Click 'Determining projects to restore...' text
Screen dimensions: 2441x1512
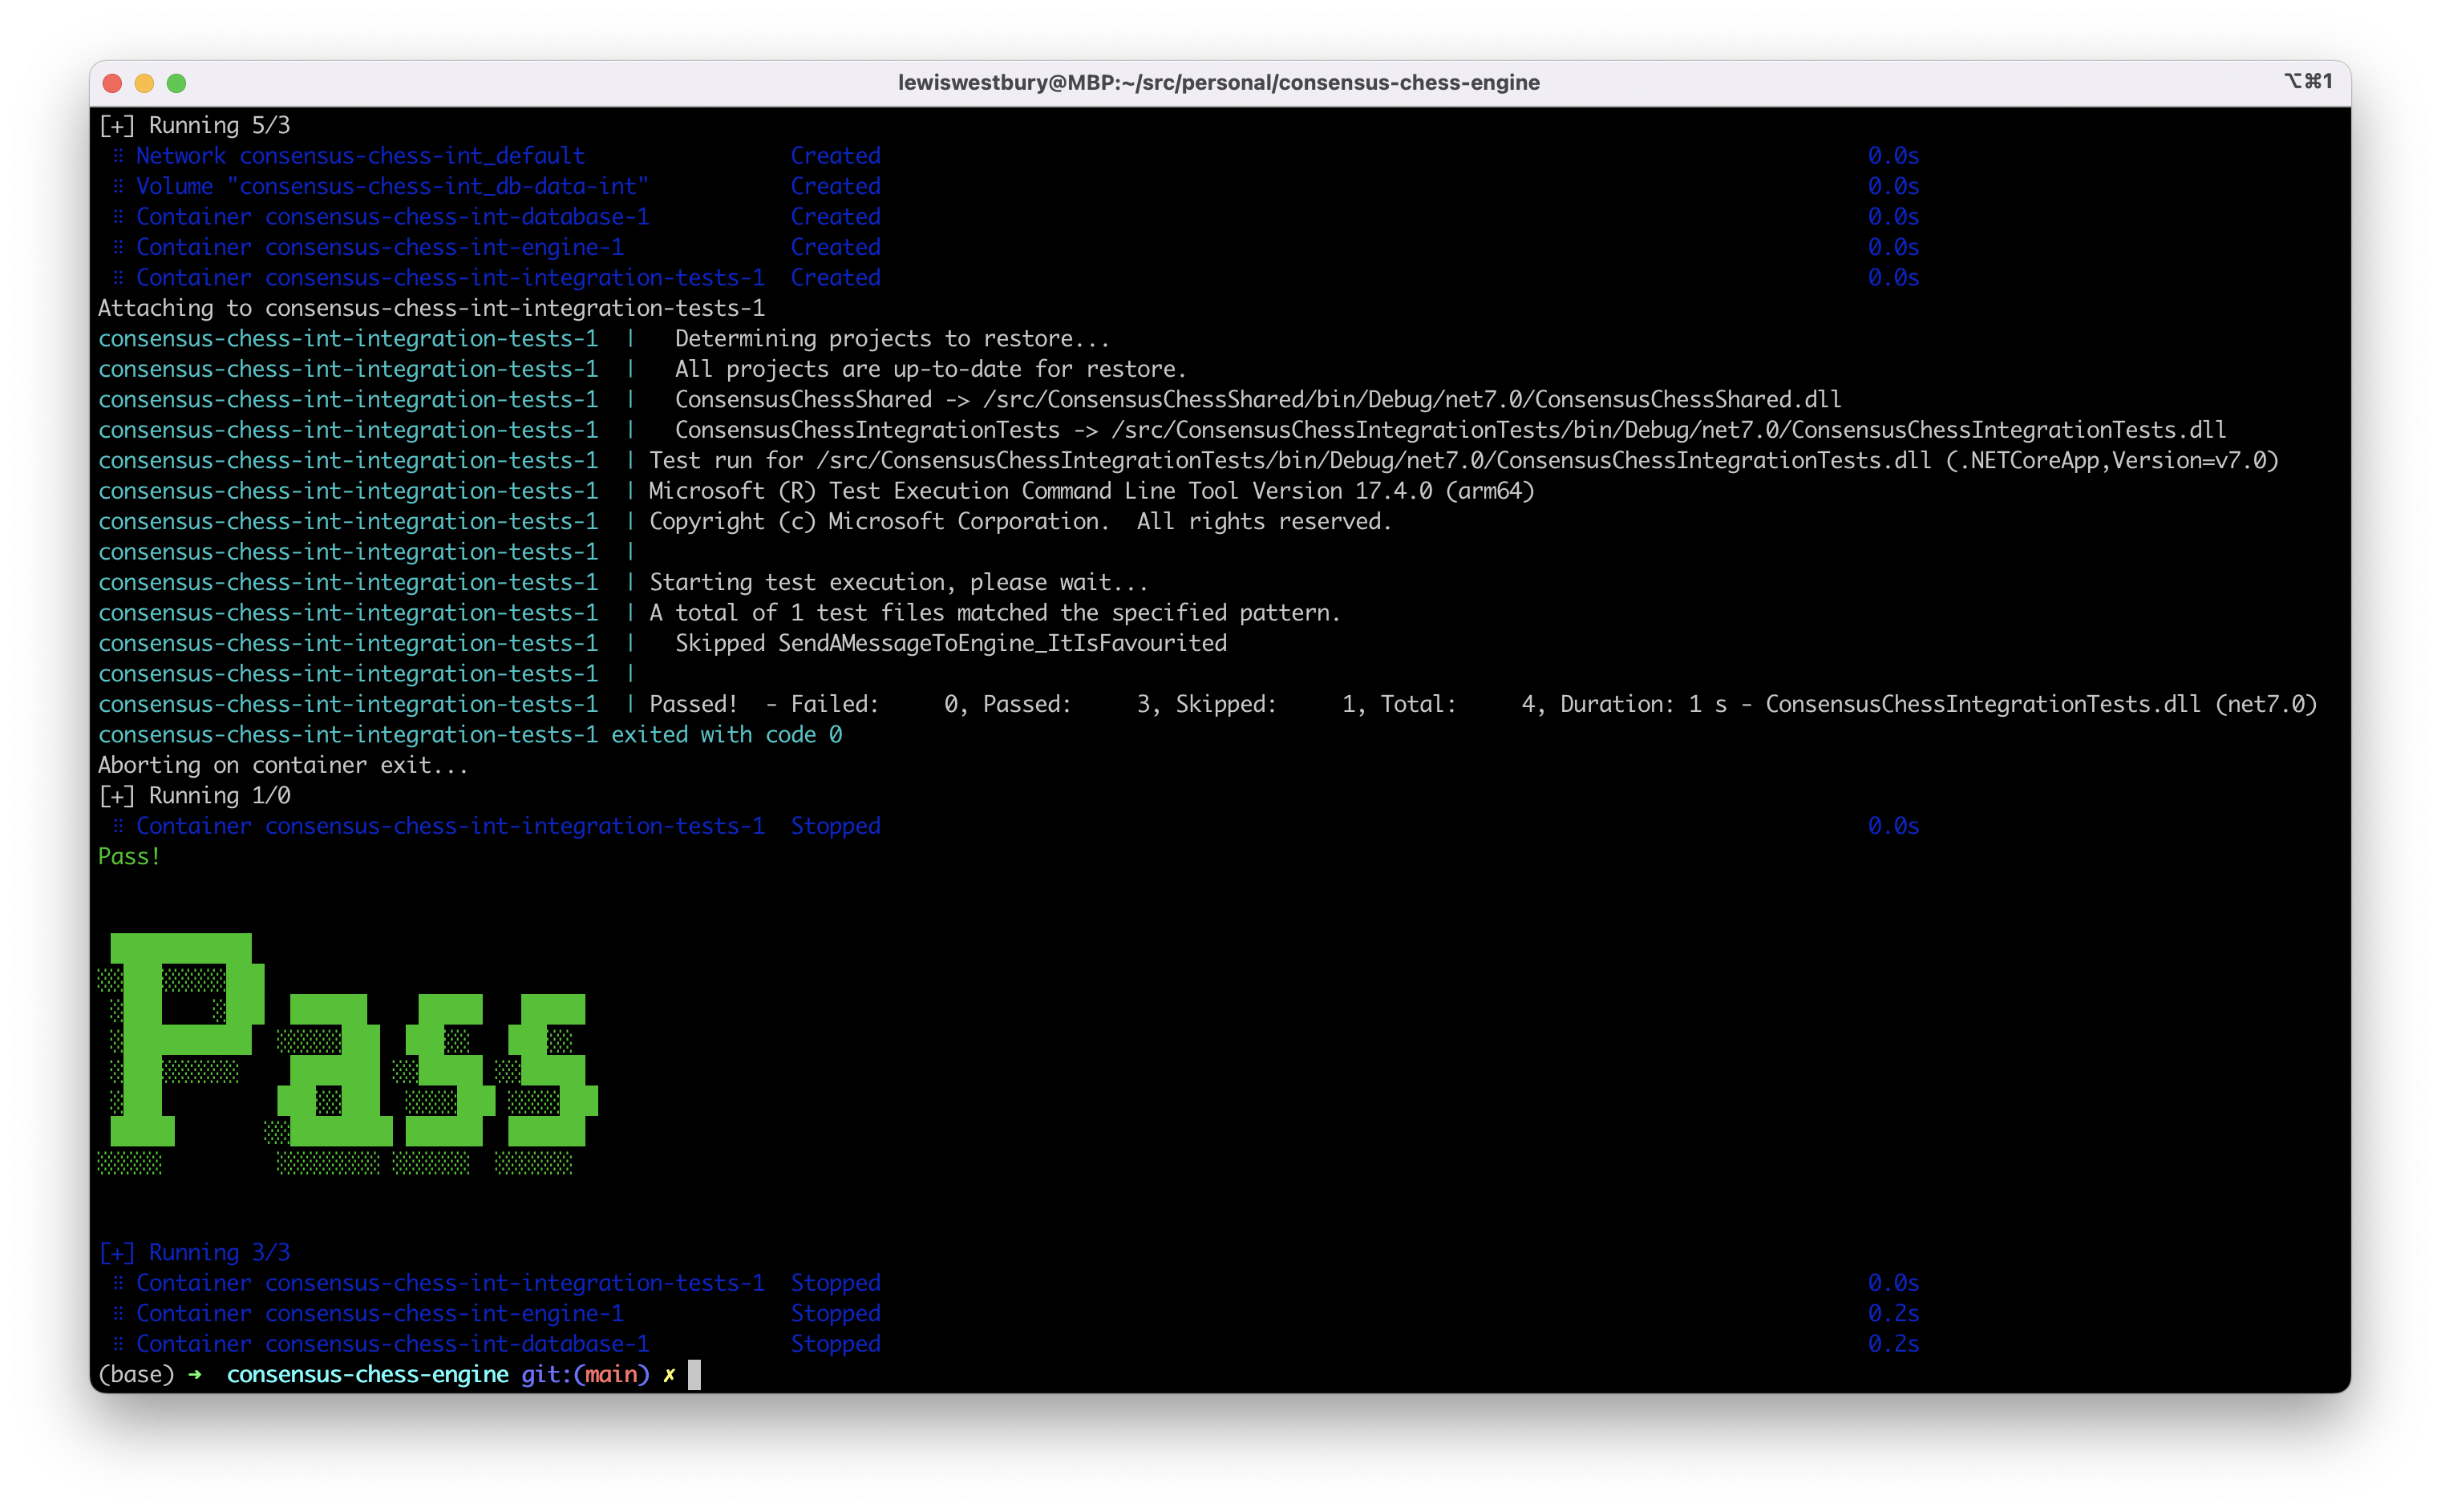tap(892, 339)
